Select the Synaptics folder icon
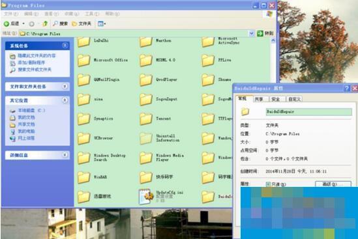This screenshot has height=239, width=358. (83, 119)
